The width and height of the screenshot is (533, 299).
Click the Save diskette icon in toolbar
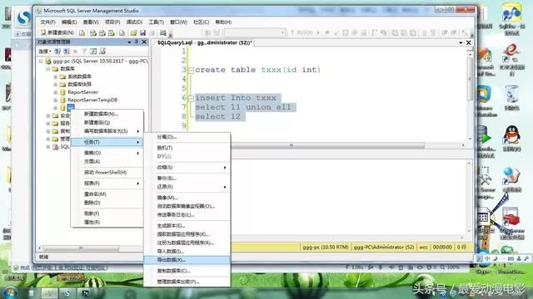(142, 32)
